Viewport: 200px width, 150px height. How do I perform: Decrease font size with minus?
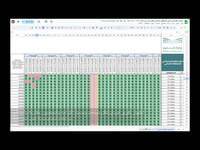122,27
